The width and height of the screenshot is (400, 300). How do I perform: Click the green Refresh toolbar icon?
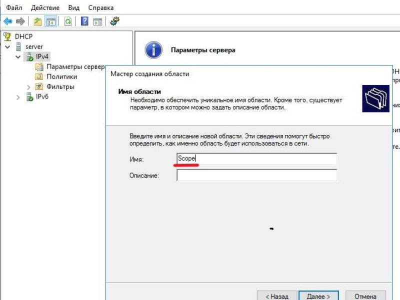tap(68, 21)
